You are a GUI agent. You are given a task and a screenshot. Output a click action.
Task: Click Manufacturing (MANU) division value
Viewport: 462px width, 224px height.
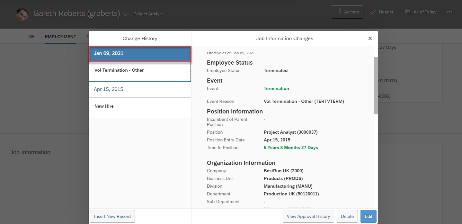coord(288,186)
